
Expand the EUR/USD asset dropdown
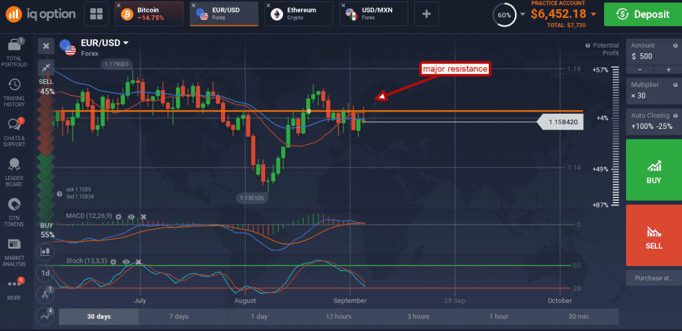click(126, 43)
